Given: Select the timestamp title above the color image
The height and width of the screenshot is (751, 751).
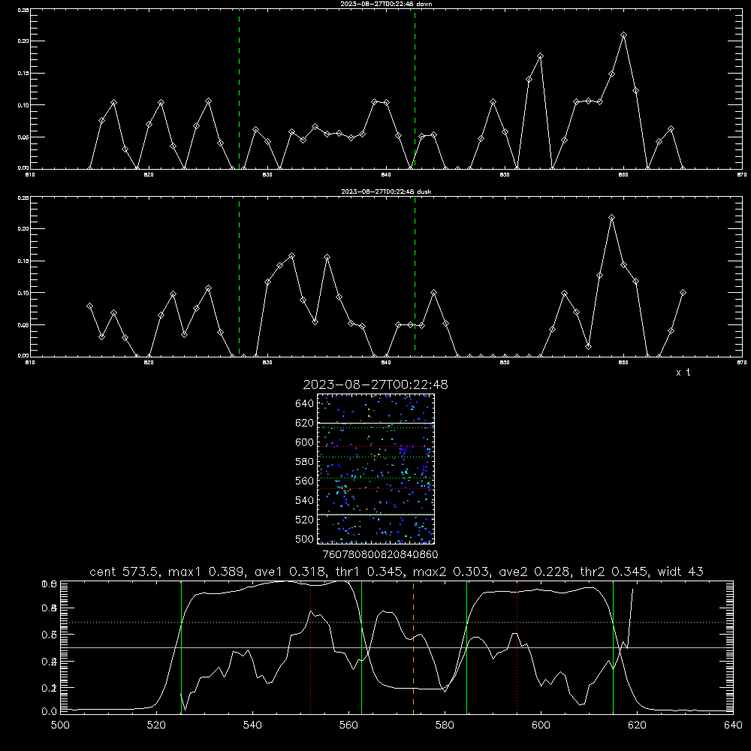Looking at the screenshot, I should [x=375, y=385].
